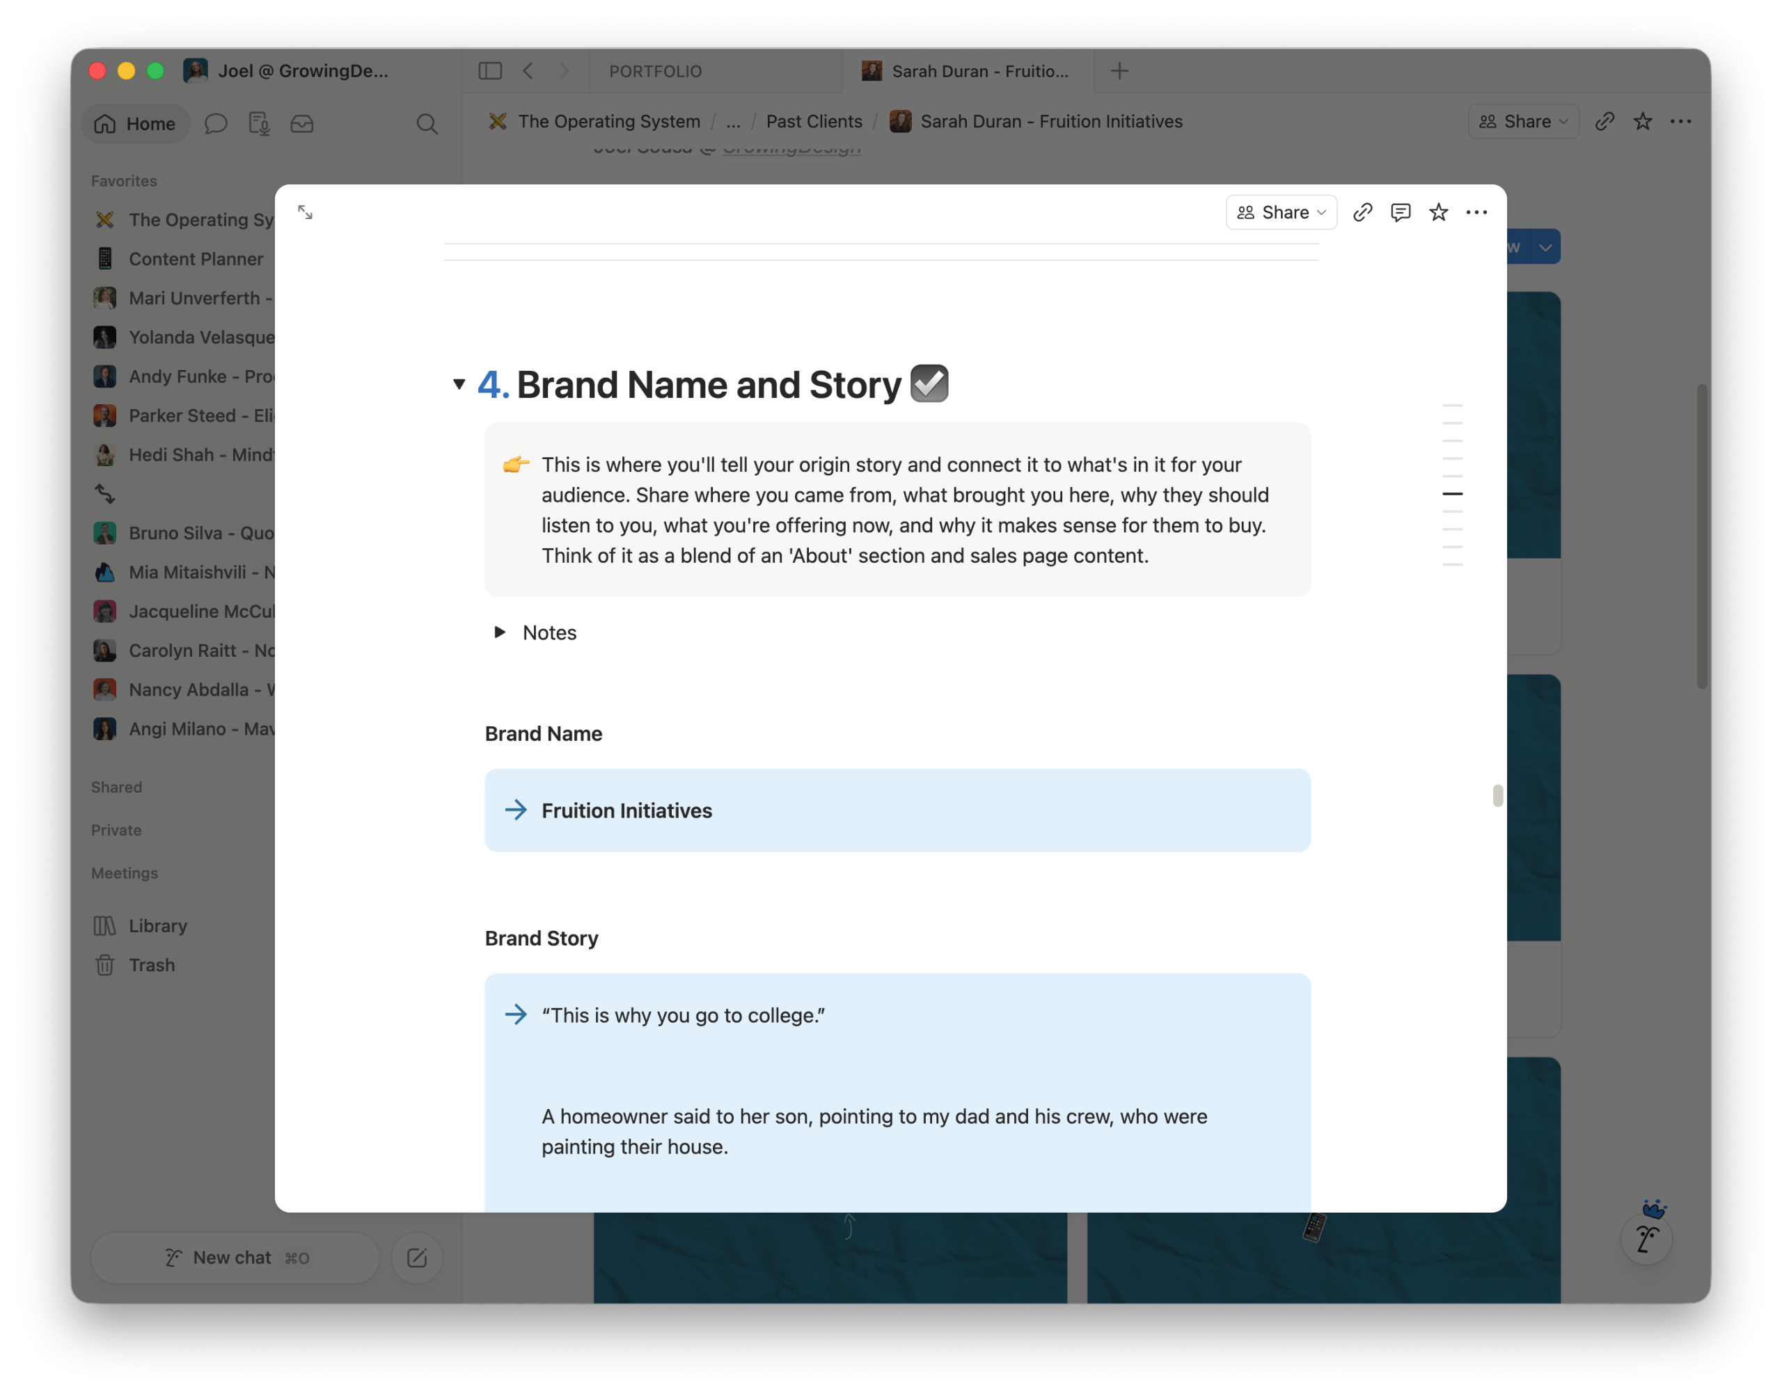This screenshot has width=1782, height=1397.
Task: Click the compose new page icon
Action: click(416, 1258)
